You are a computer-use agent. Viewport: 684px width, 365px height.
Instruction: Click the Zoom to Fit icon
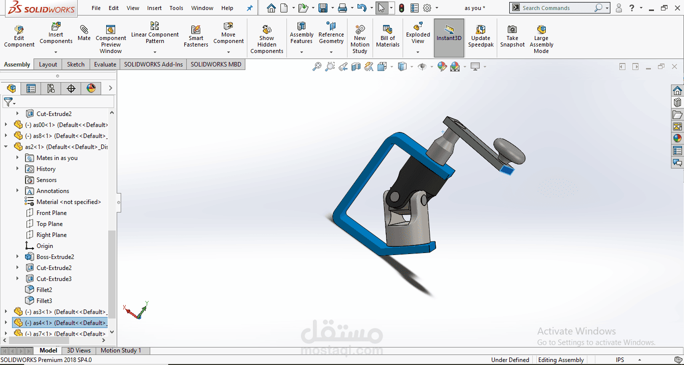tap(317, 66)
